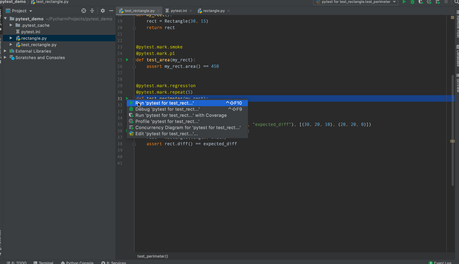This screenshot has height=264, width=459.
Task: Click 'assert rect.diff() == expected_diff' line
Action: click(x=192, y=144)
